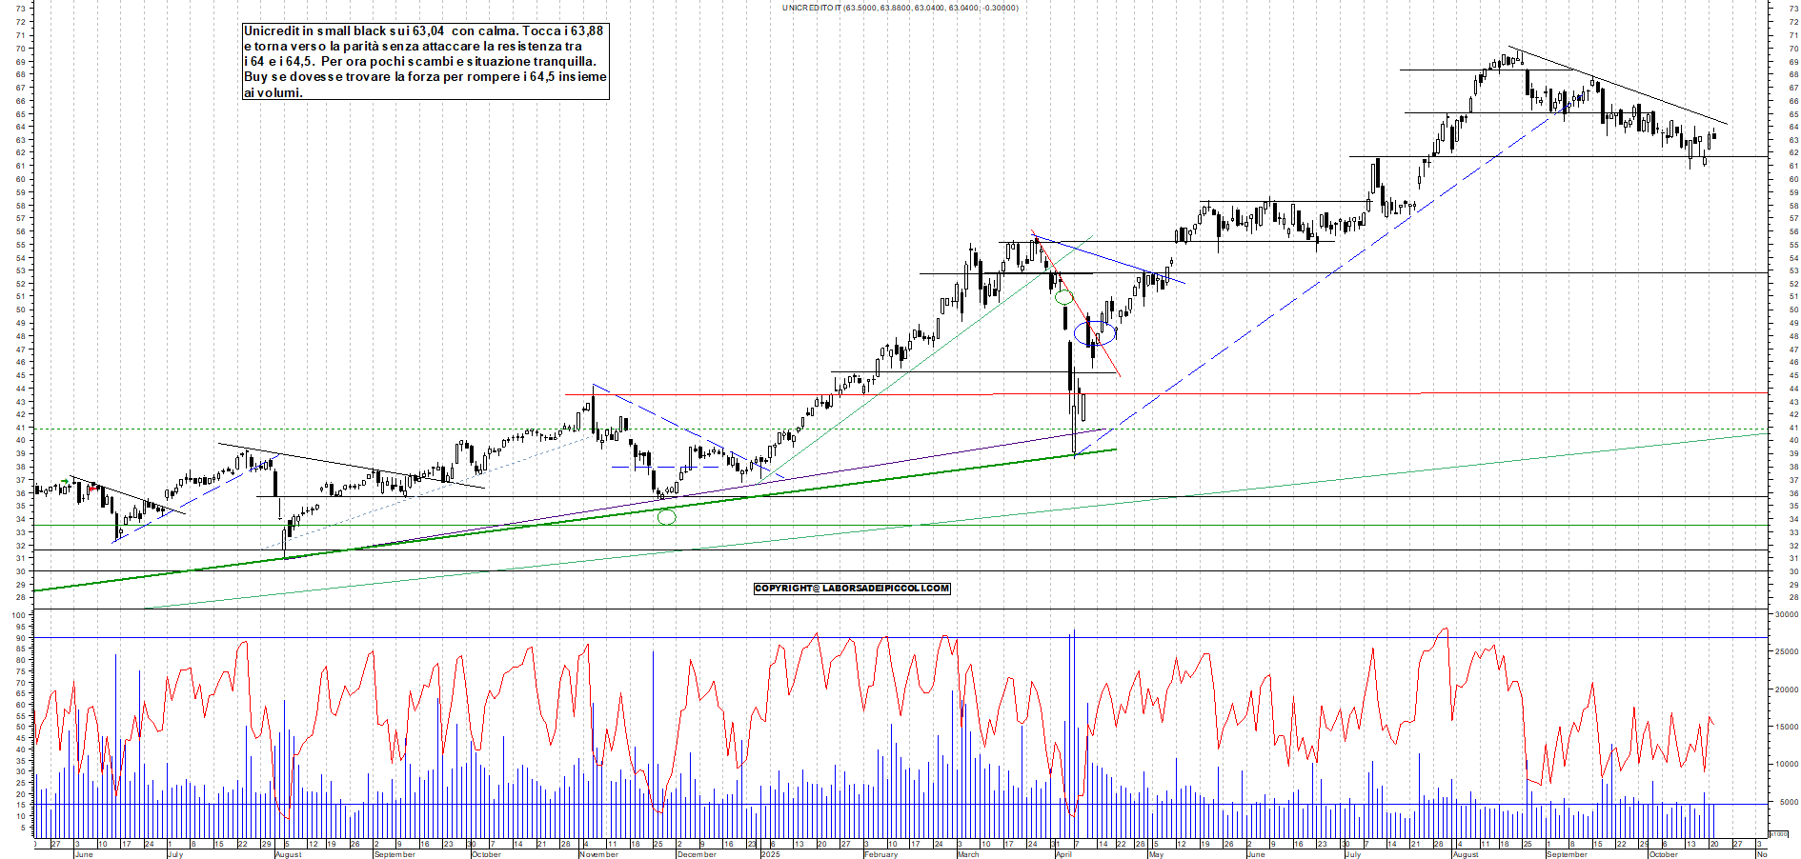Select the red horizontal line at 43.5
The image size is (1801, 859).
coord(1239,392)
